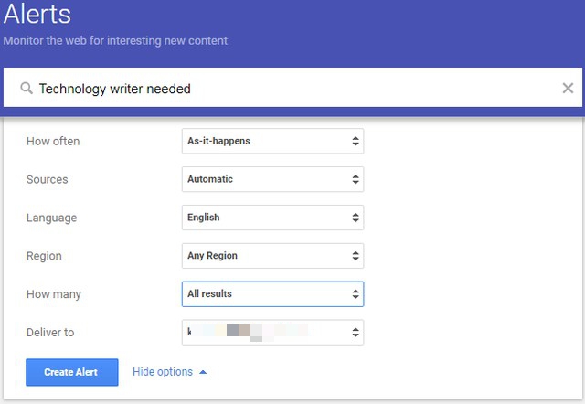Click the How often label
Screen dimensions: 585x404
[53, 142]
